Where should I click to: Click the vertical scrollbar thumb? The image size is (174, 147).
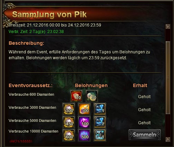168,78
